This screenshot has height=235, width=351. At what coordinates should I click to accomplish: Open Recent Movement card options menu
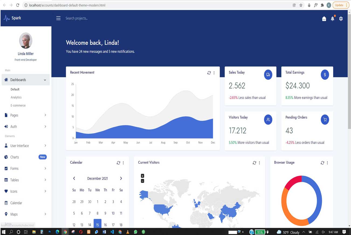point(214,73)
